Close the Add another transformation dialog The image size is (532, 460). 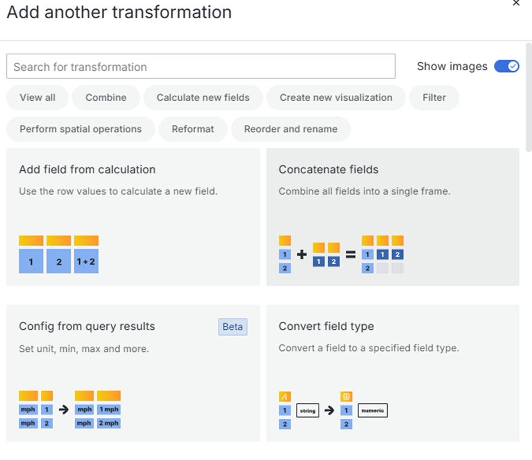pos(516,3)
